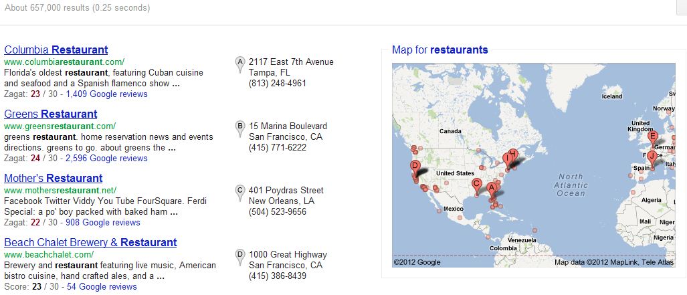687x295 pixels.
Task: View 908 Google reviews for Mother's
Action: [103, 223]
